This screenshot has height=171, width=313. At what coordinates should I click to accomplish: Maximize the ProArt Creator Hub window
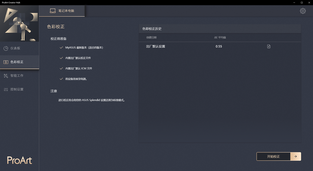302,2
